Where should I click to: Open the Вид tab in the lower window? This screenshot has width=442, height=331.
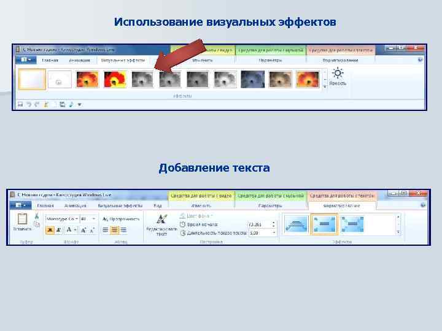tap(158, 206)
